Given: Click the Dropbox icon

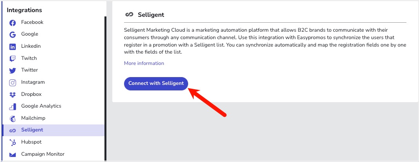Looking at the screenshot, I should pyautogui.click(x=13, y=95).
